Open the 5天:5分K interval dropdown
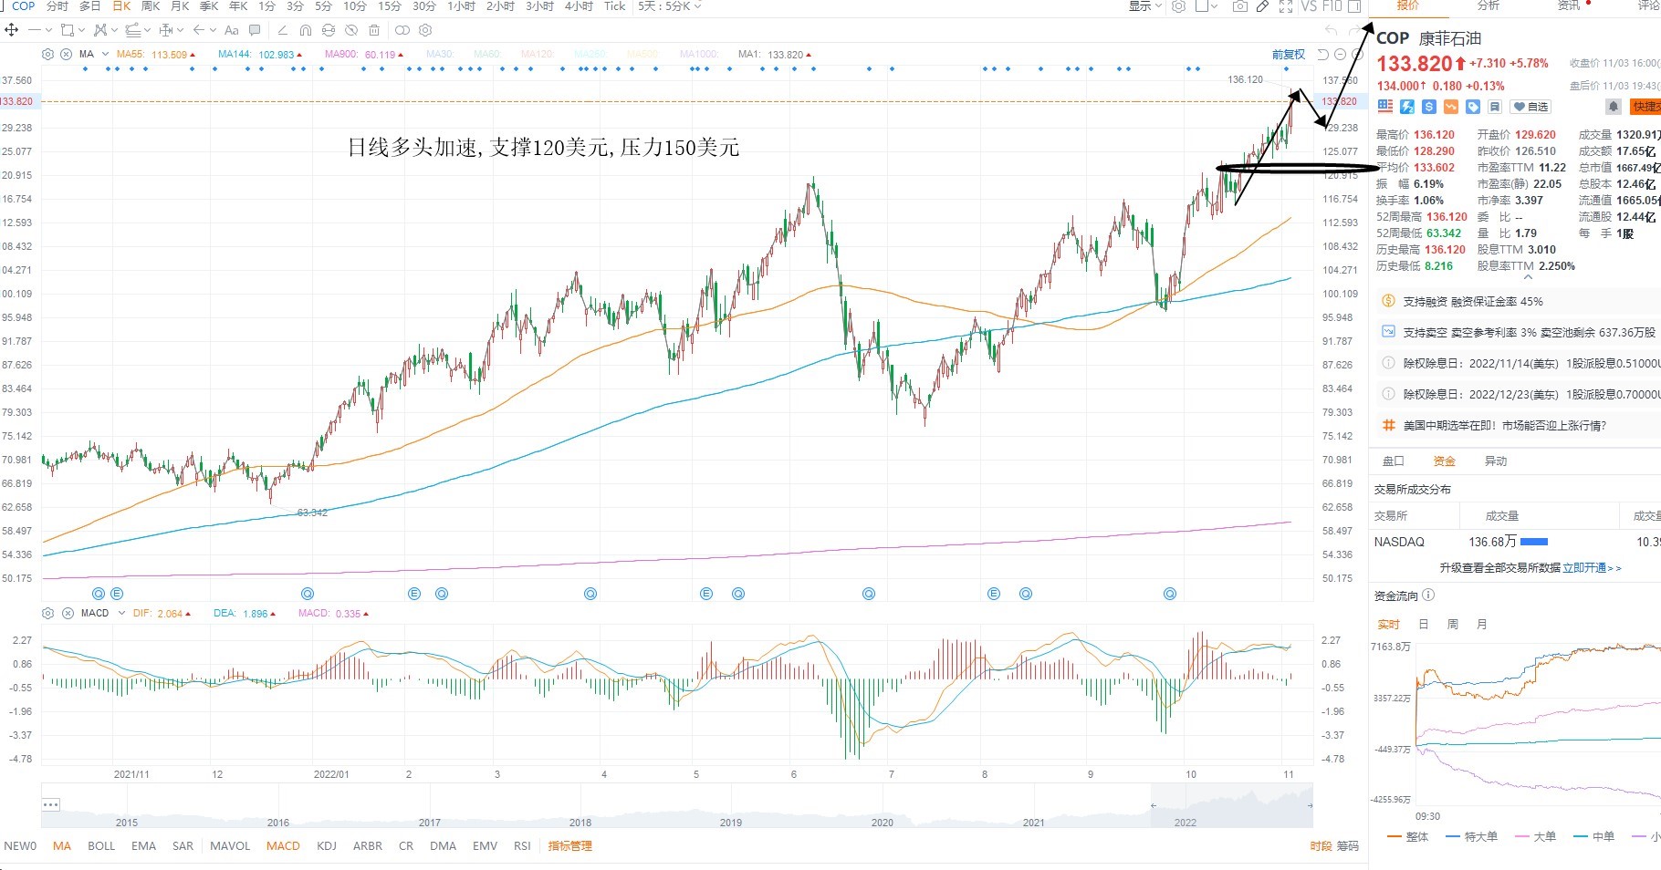This screenshot has width=1661, height=870. 670,6
